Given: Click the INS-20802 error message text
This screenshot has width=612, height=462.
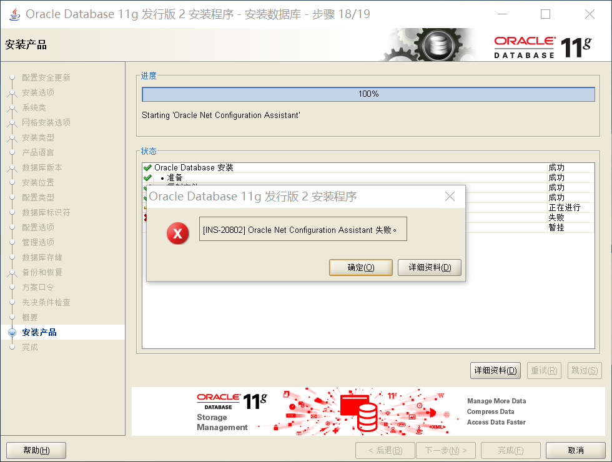Looking at the screenshot, I should (300, 230).
